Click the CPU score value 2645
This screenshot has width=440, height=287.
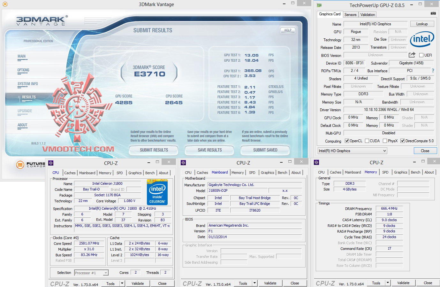click(x=174, y=103)
